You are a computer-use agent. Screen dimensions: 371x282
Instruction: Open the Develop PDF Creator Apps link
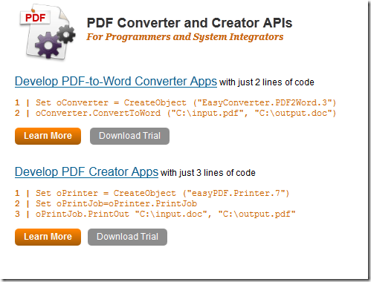[86, 171]
